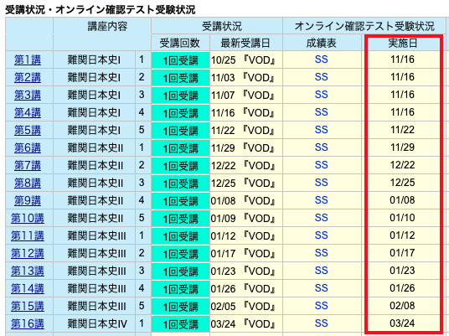Click the 成績表 column header

(x=322, y=43)
